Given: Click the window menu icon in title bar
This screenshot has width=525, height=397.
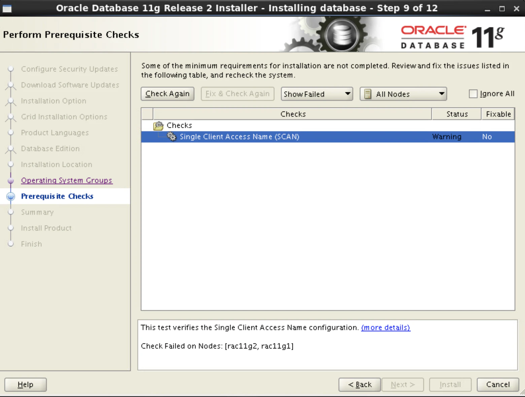Looking at the screenshot, I should (7, 9).
